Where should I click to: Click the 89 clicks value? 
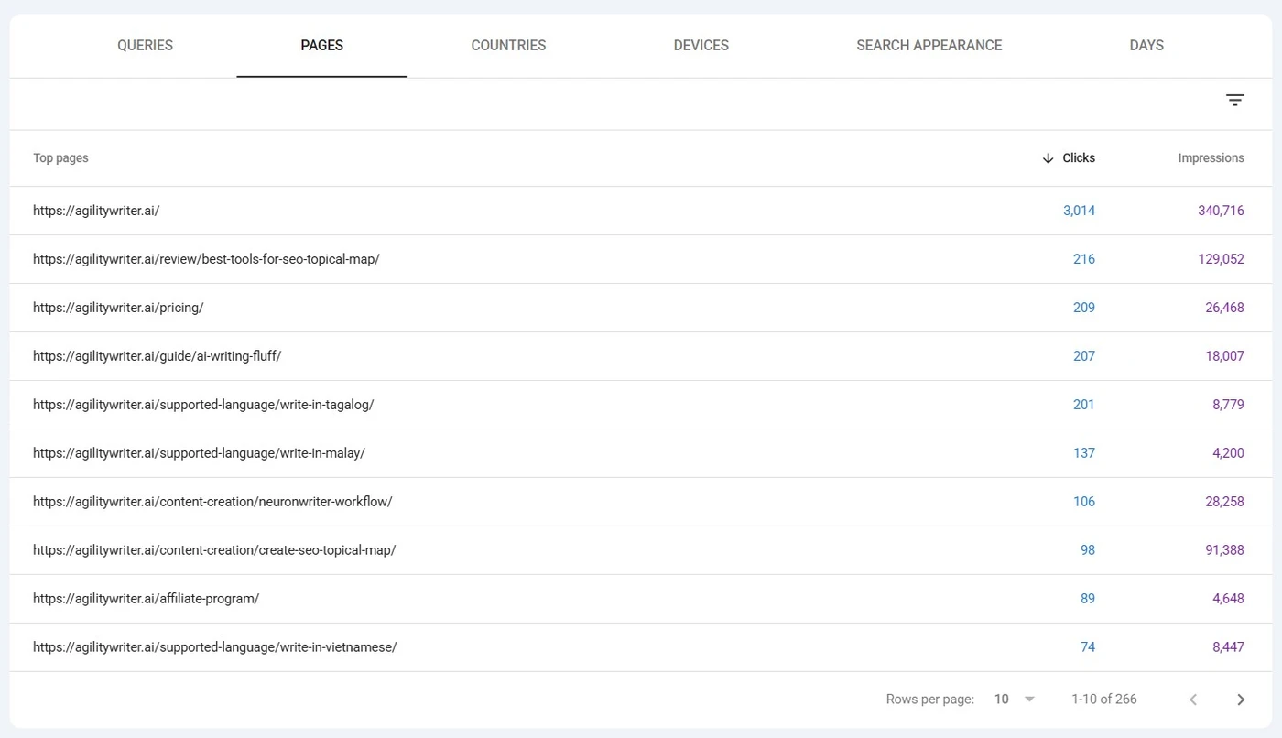point(1088,599)
